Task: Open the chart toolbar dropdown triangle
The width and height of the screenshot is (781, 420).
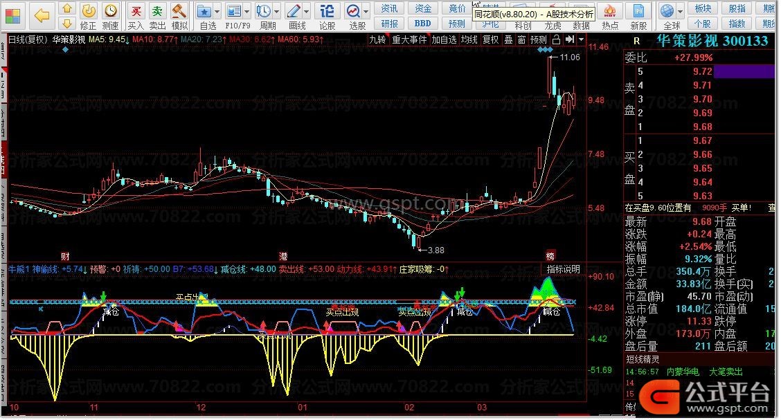Action: [581, 39]
